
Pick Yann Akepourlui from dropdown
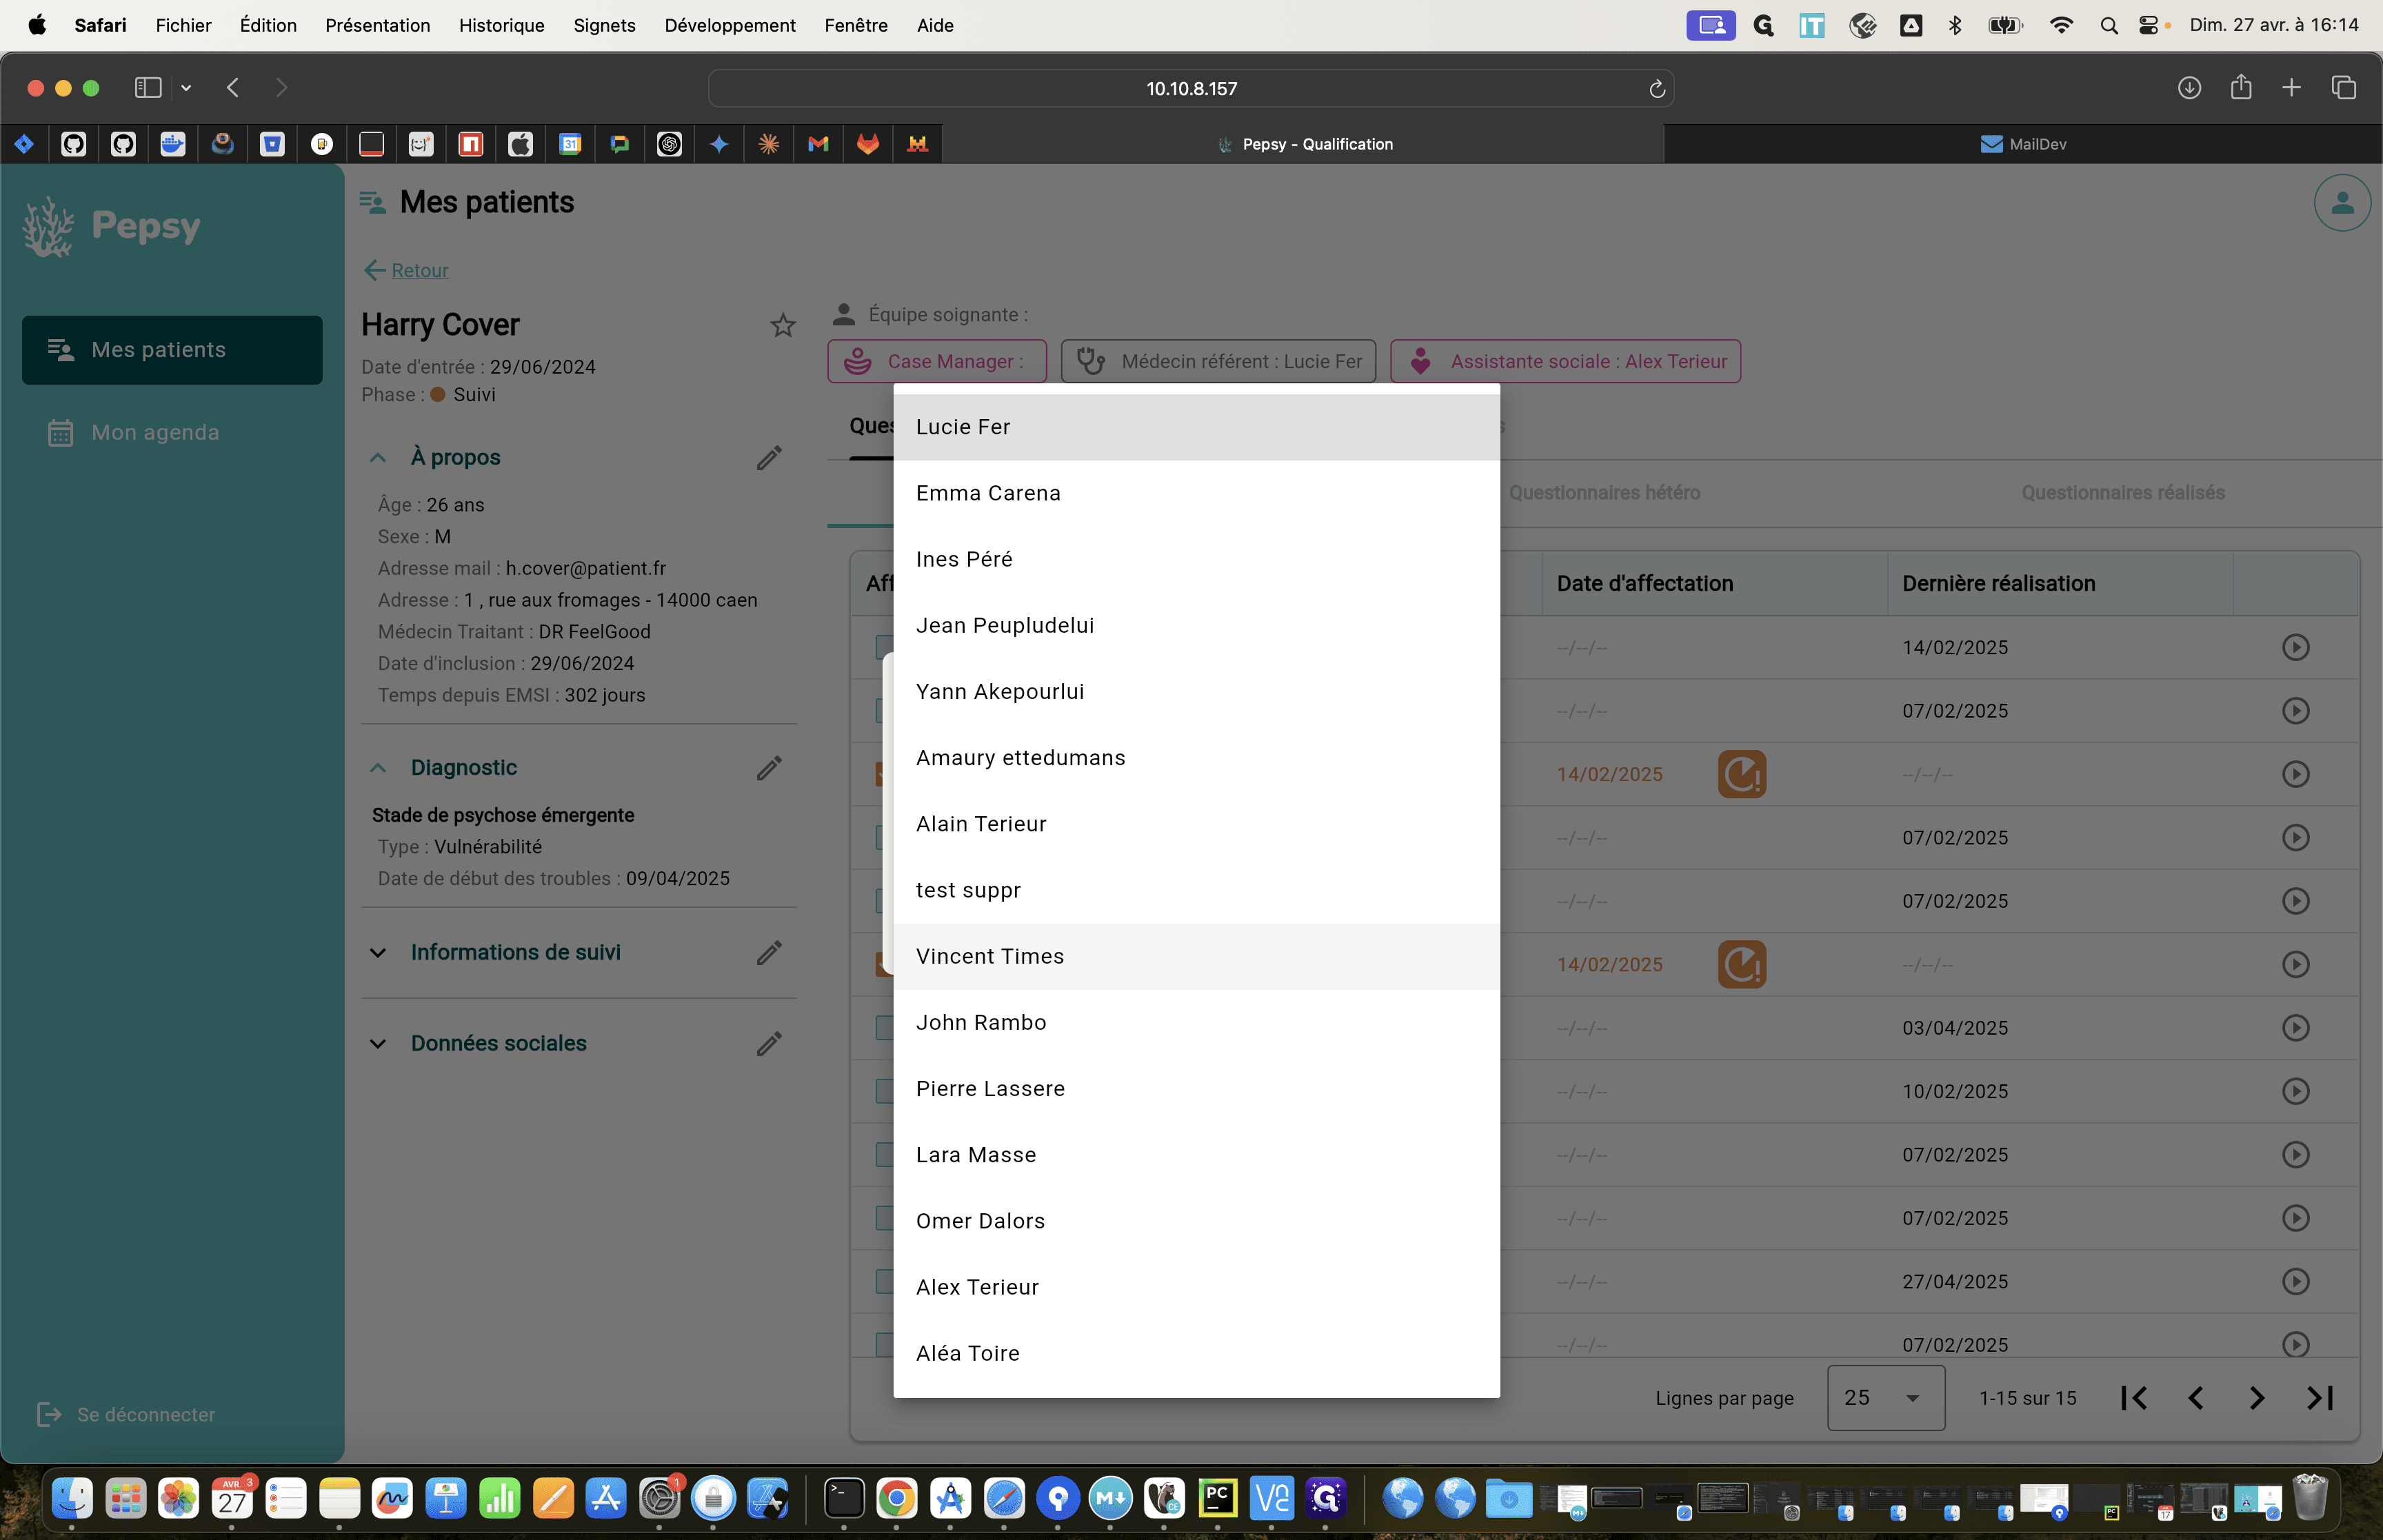tap(1196, 692)
